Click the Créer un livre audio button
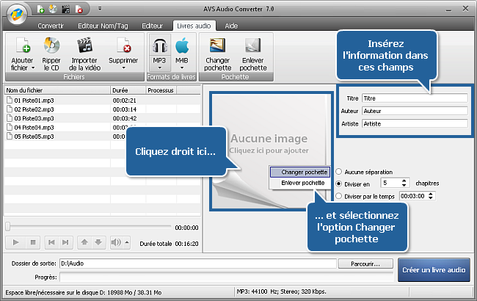The image size is (477, 301). 435,269
